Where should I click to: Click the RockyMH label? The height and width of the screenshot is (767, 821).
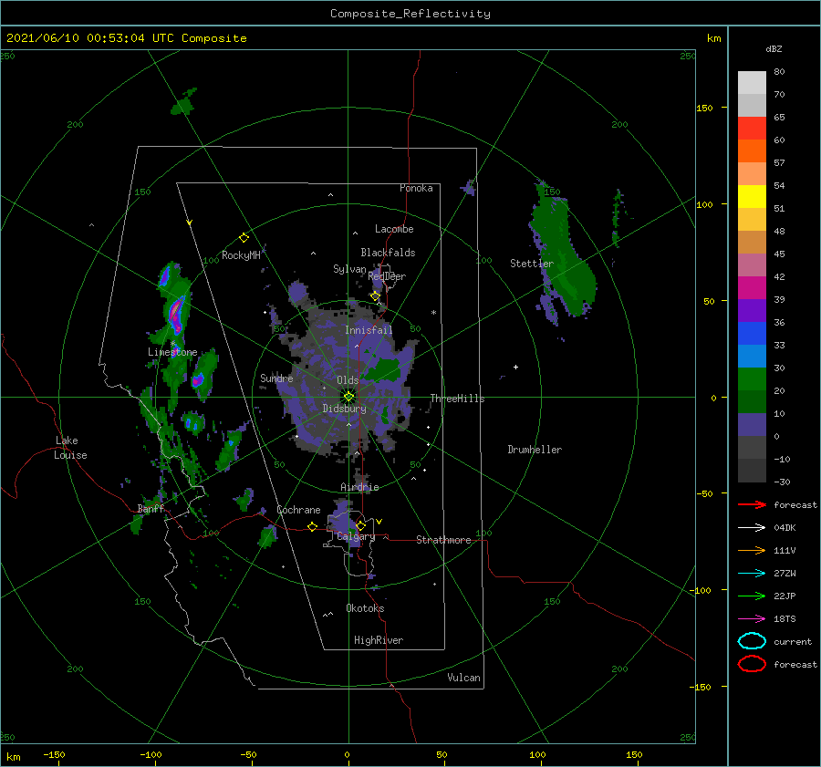tap(241, 255)
